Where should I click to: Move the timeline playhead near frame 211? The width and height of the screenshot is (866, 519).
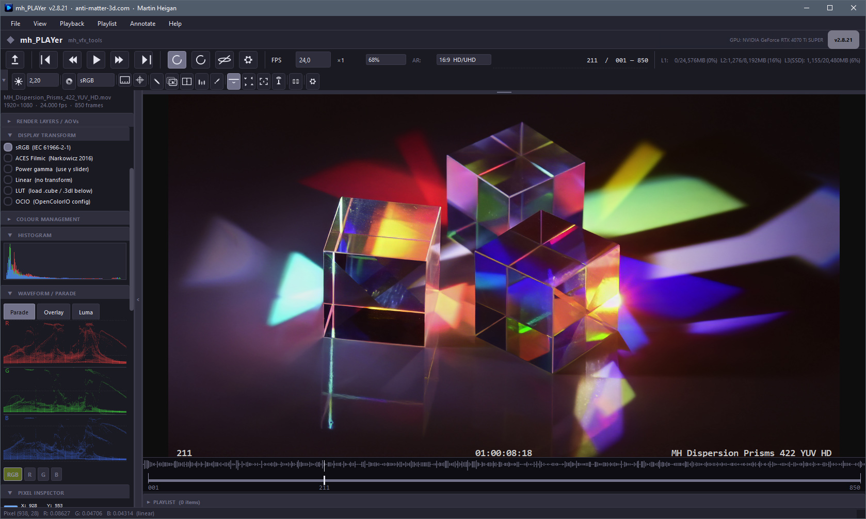(324, 479)
